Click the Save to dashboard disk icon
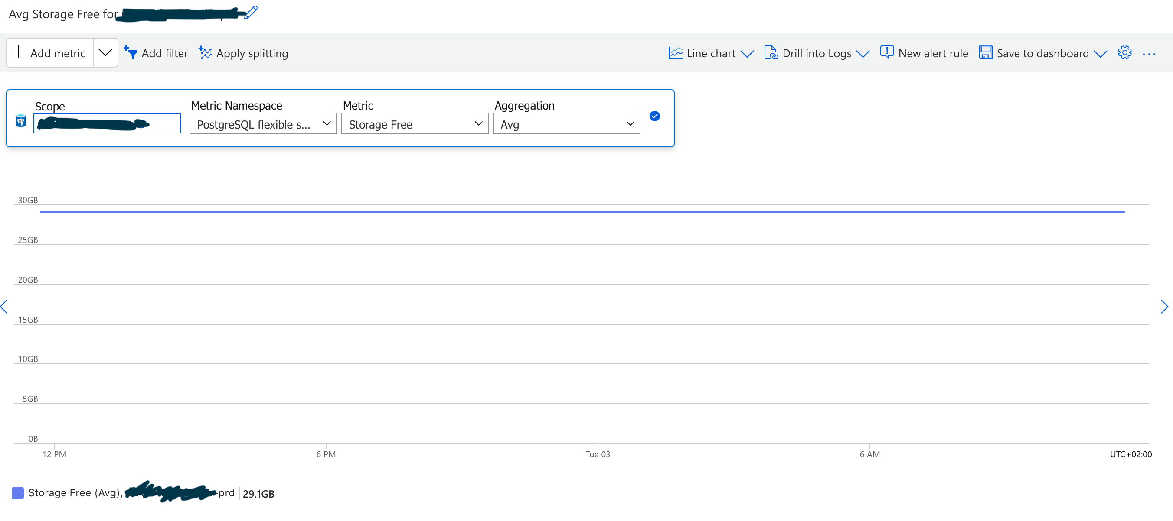This screenshot has height=521, width=1173. (985, 53)
